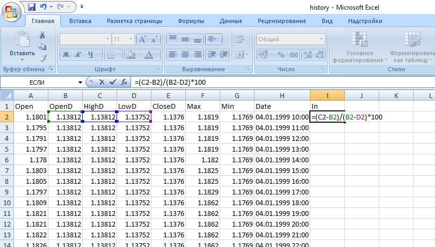Click the Cut scissors icon
The width and height of the screenshot is (435, 247).
42,35
